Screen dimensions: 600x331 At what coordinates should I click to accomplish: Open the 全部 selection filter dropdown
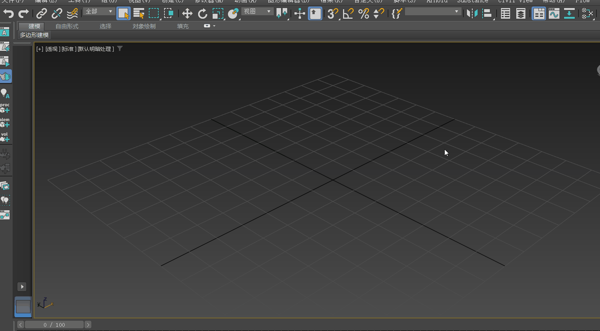pyautogui.click(x=99, y=11)
